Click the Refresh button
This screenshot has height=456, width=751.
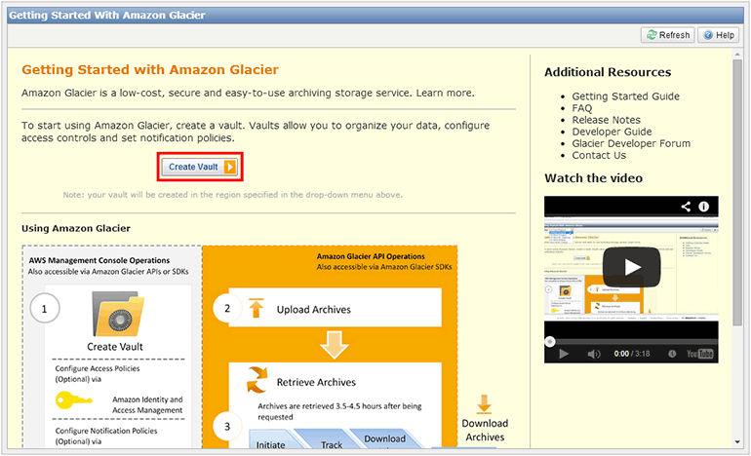pos(667,35)
